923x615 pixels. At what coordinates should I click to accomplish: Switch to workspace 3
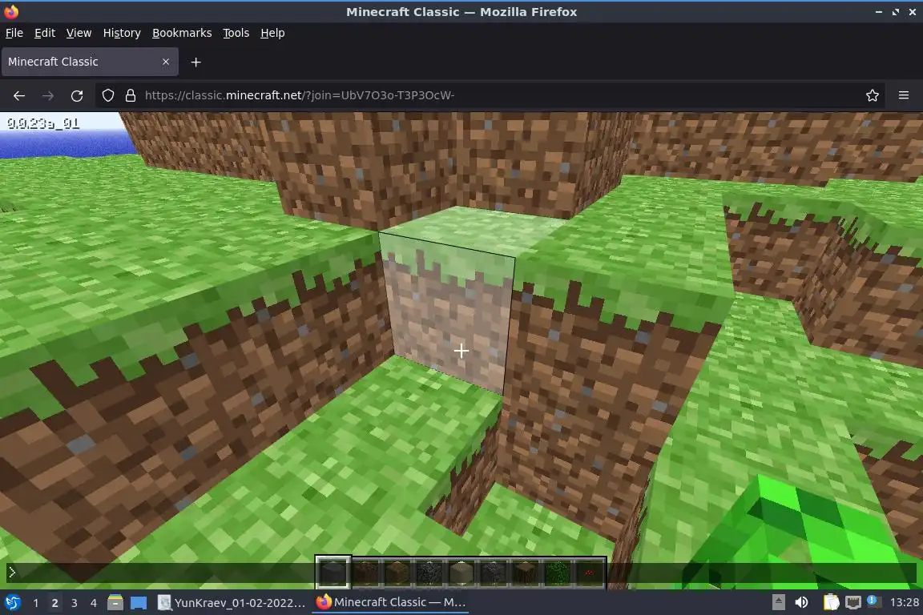point(75,603)
